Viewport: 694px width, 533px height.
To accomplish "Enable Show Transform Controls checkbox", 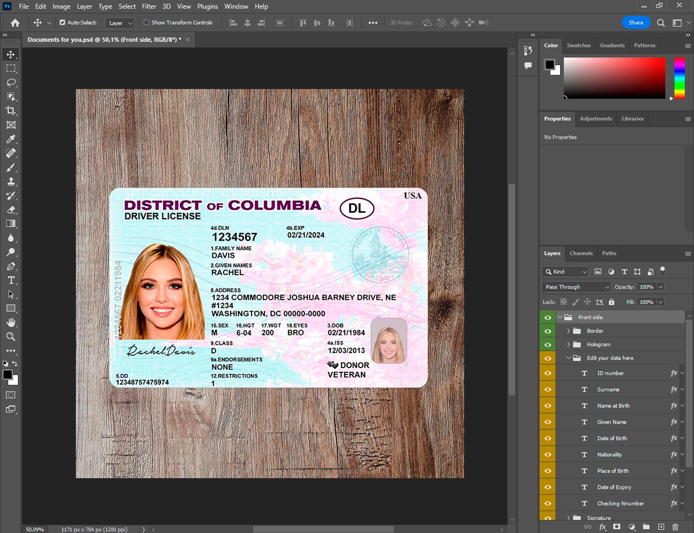I will click(x=146, y=22).
